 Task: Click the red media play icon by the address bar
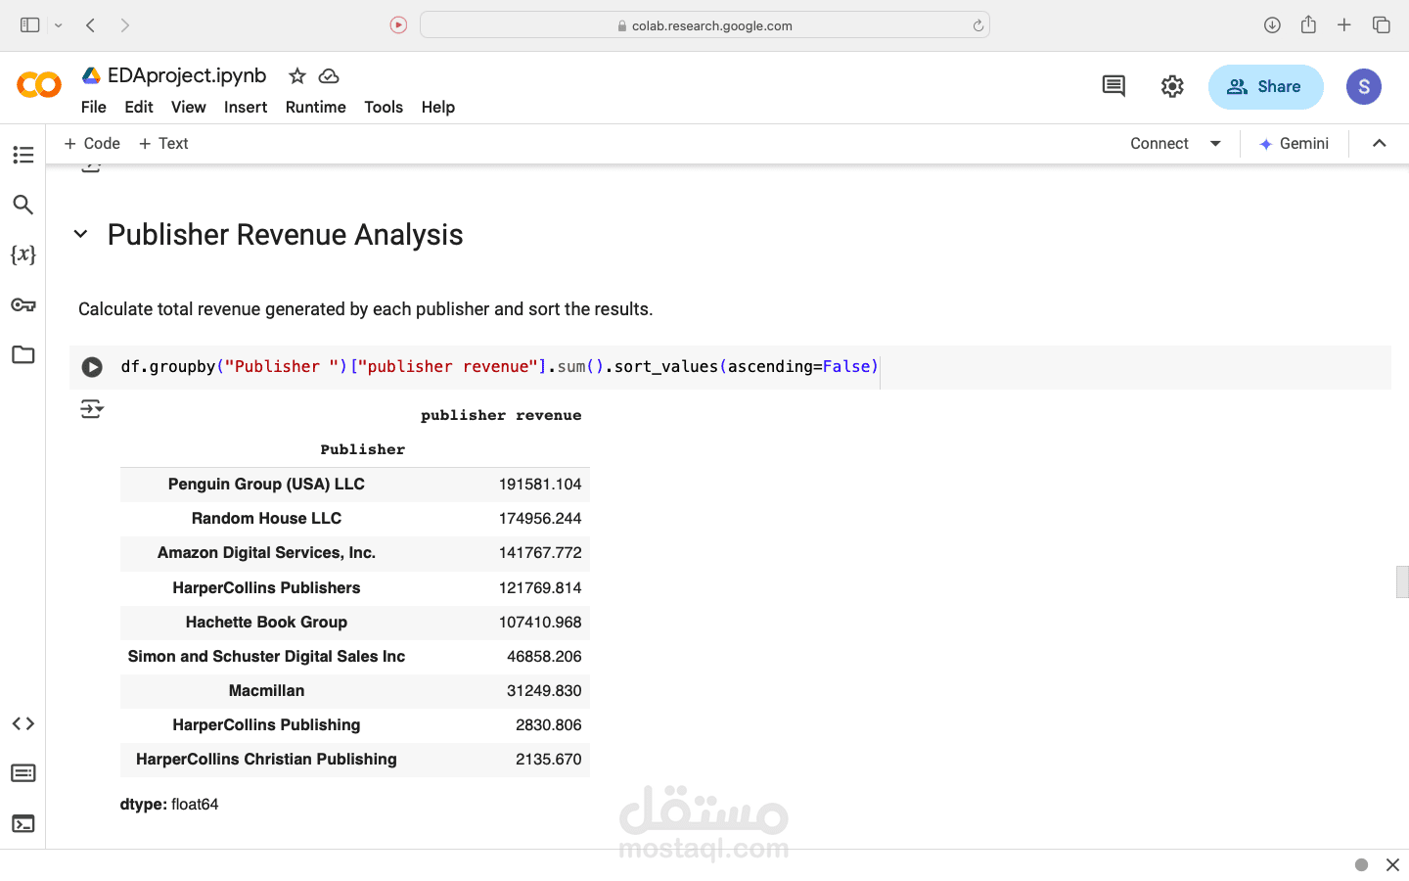398,25
